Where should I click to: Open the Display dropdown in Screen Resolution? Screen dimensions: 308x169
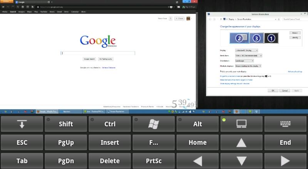coord(246,50)
